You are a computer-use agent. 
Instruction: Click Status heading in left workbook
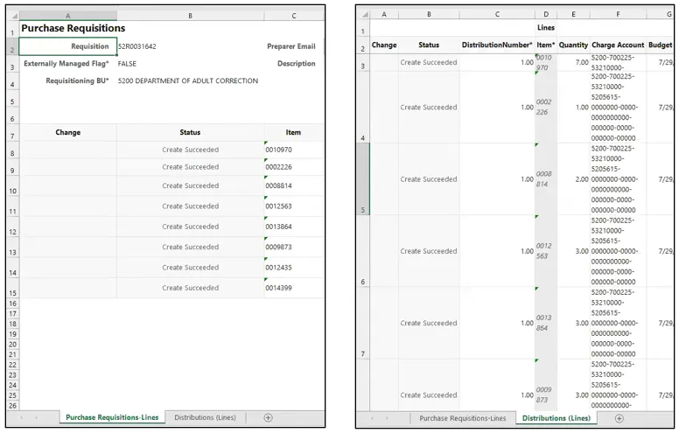click(x=190, y=132)
